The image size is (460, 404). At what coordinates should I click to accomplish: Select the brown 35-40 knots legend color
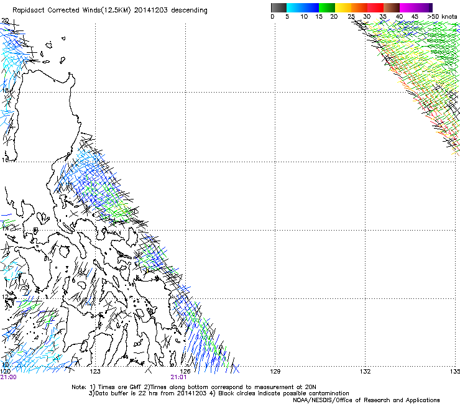[392, 7]
